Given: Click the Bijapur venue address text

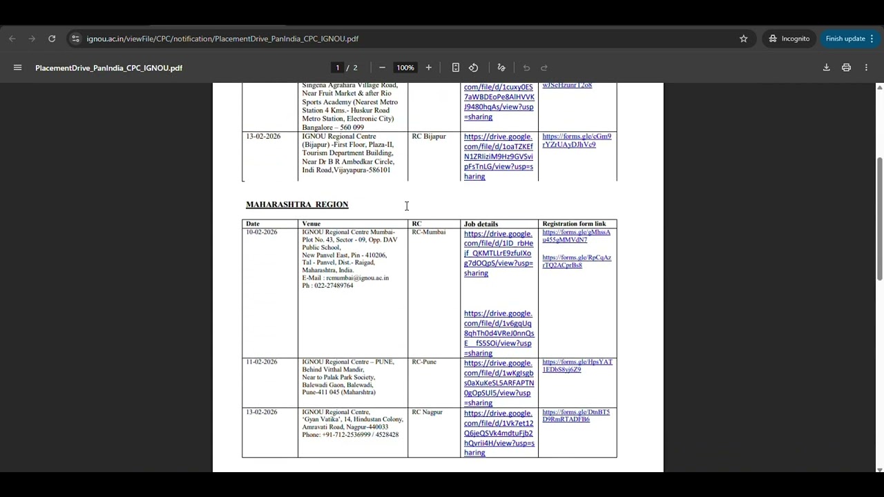Looking at the screenshot, I should pyautogui.click(x=349, y=153).
